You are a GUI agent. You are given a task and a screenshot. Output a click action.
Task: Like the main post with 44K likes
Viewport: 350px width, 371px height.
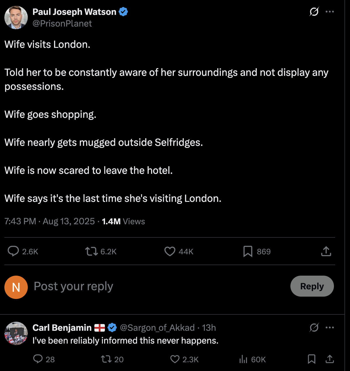(x=170, y=251)
